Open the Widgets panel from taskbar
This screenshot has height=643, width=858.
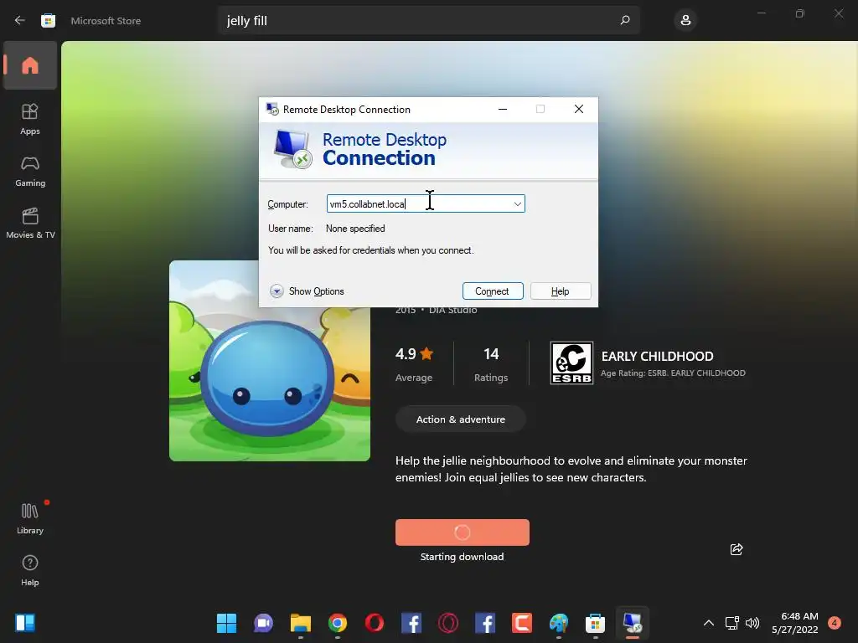pyautogui.click(x=25, y=623)
